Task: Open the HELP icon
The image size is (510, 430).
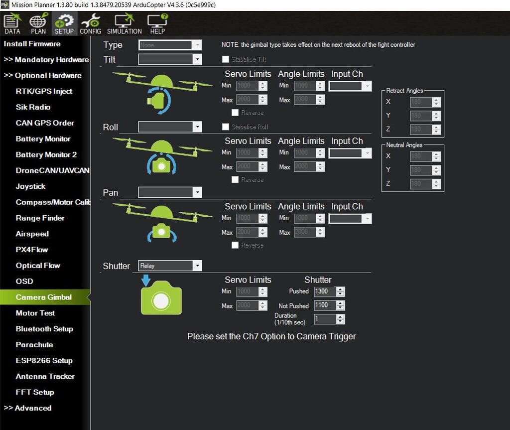Action: (x=157, y=23)
